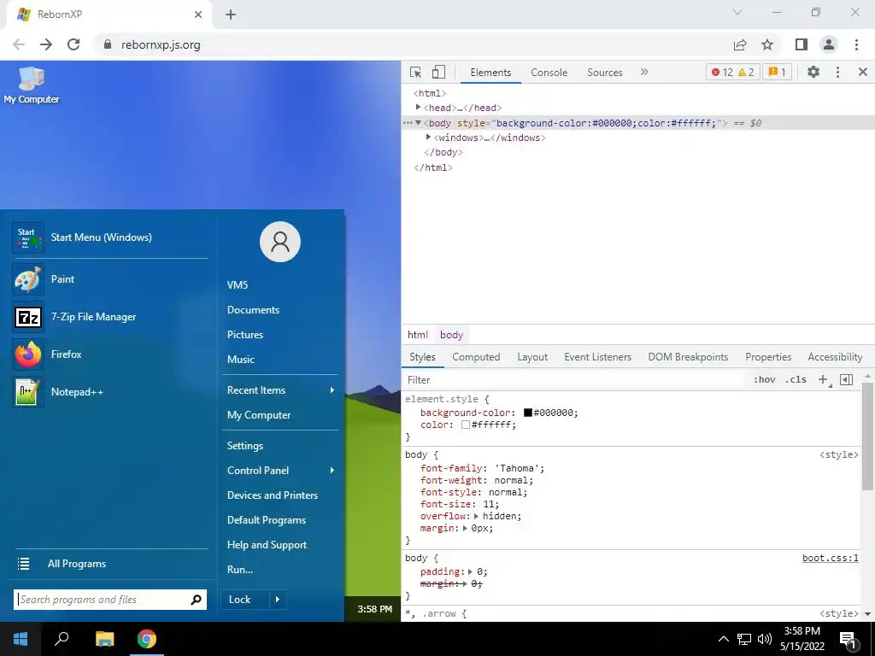Expand the overflow property value
The image size is (875, 656).
tap(477, 516)
